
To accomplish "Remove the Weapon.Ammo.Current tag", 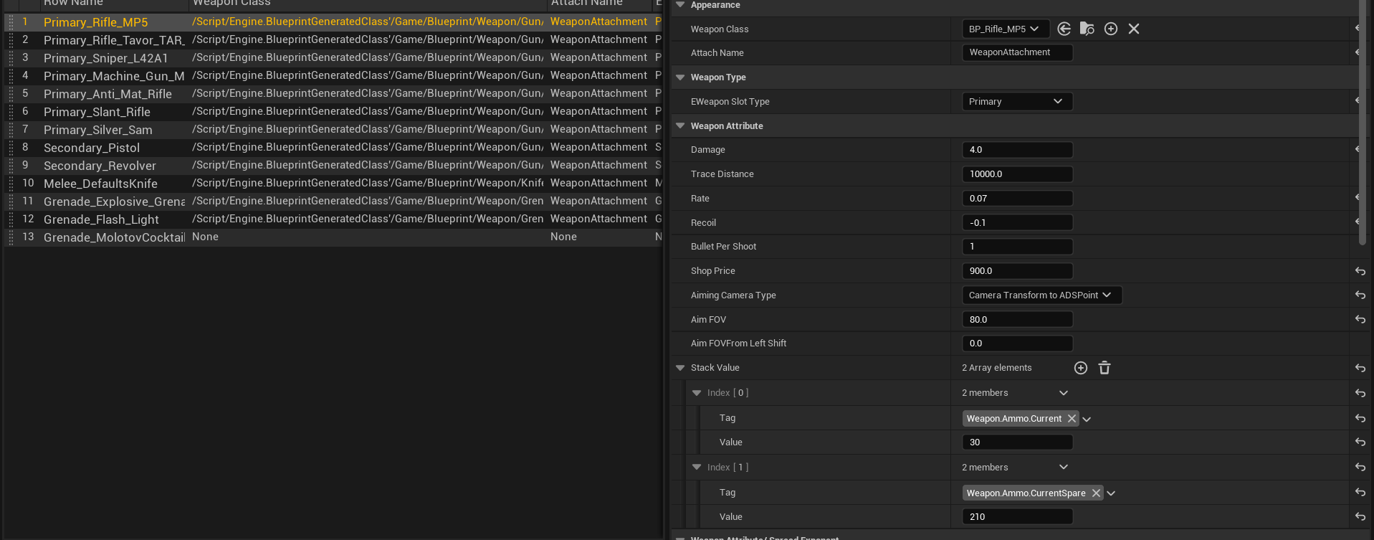I will 1072,419.
